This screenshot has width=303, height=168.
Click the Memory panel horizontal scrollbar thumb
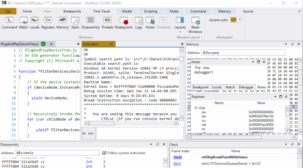[x=226, y=137]
